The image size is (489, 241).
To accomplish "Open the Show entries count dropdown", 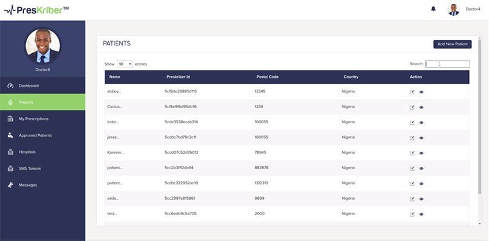I will coord(125,64).
